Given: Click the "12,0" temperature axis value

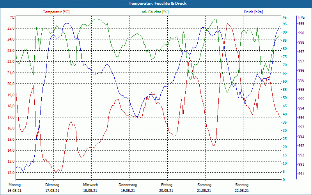Looking at the screenshot, I should coord(11,172).
